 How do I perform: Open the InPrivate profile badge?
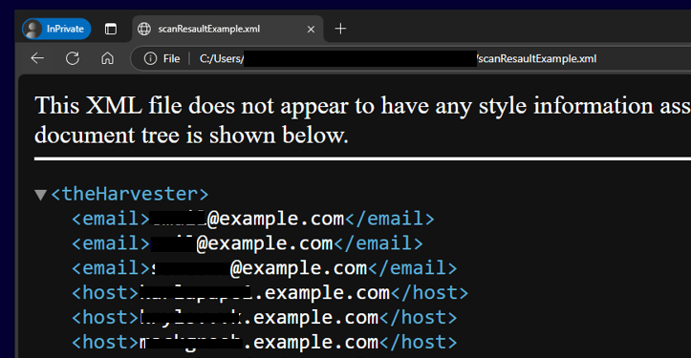(56, 29)
